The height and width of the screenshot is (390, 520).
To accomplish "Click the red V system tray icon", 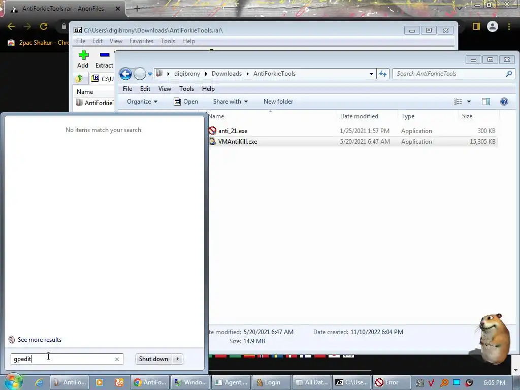I will pyautogui.click(x=431, y=383).
